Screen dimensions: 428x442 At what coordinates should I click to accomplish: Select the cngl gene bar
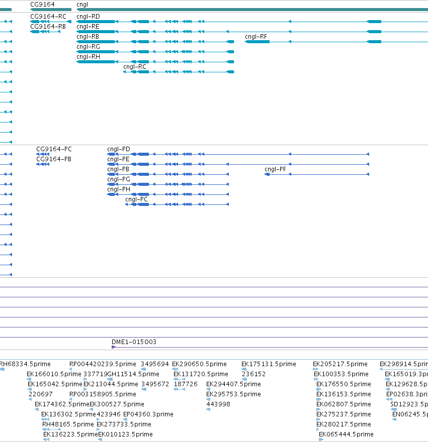pos(252,10)
